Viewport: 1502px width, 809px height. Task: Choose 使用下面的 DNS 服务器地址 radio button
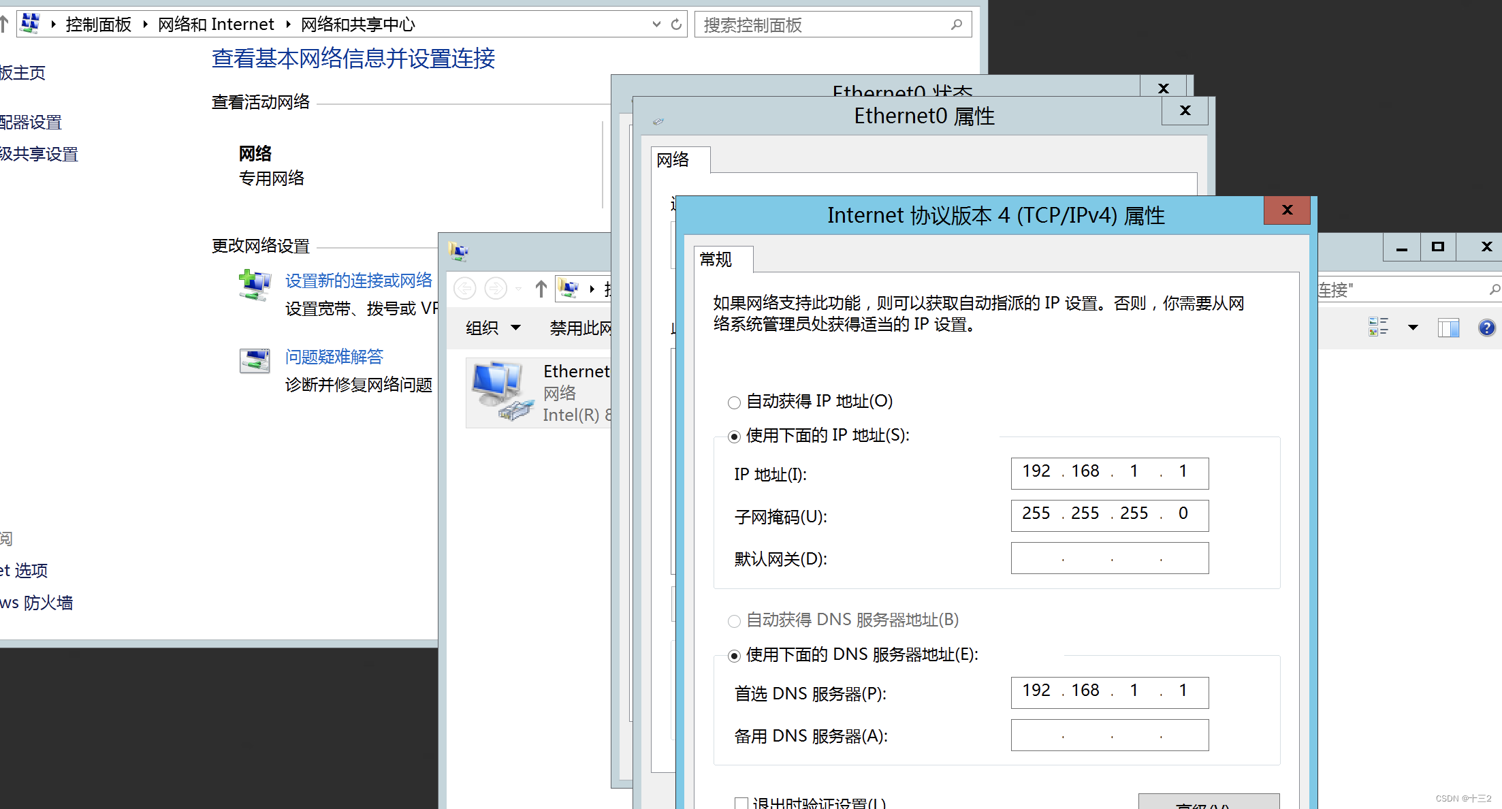pyautogui.click(x=734, y=656)
